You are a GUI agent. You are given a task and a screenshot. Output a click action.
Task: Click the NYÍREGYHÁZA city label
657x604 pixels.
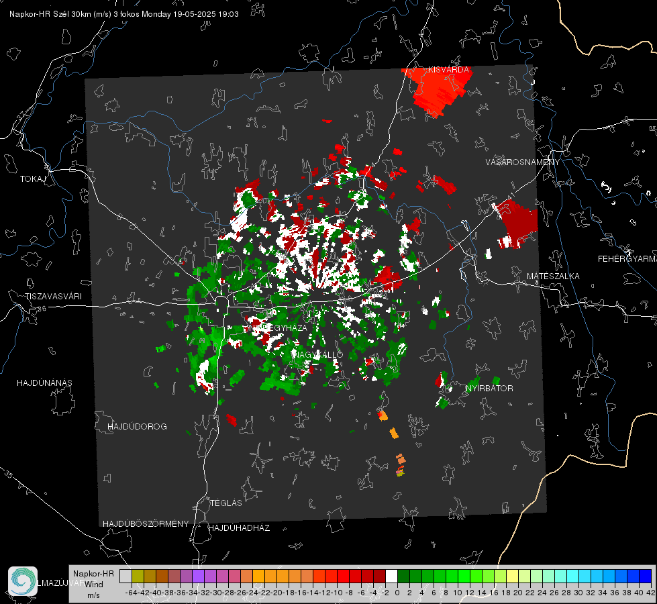click(276, 328)
